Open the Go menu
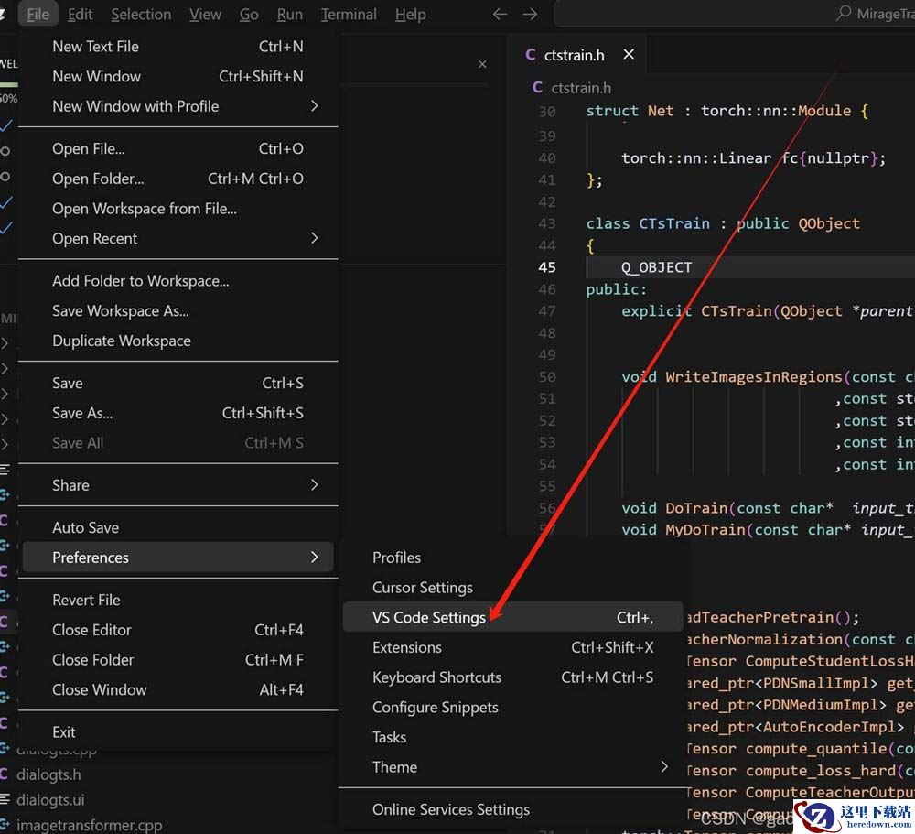 click(x=249, y=14)
